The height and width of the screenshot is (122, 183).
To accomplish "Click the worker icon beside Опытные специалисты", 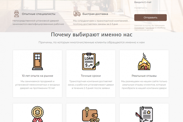I will coord(17,14).
